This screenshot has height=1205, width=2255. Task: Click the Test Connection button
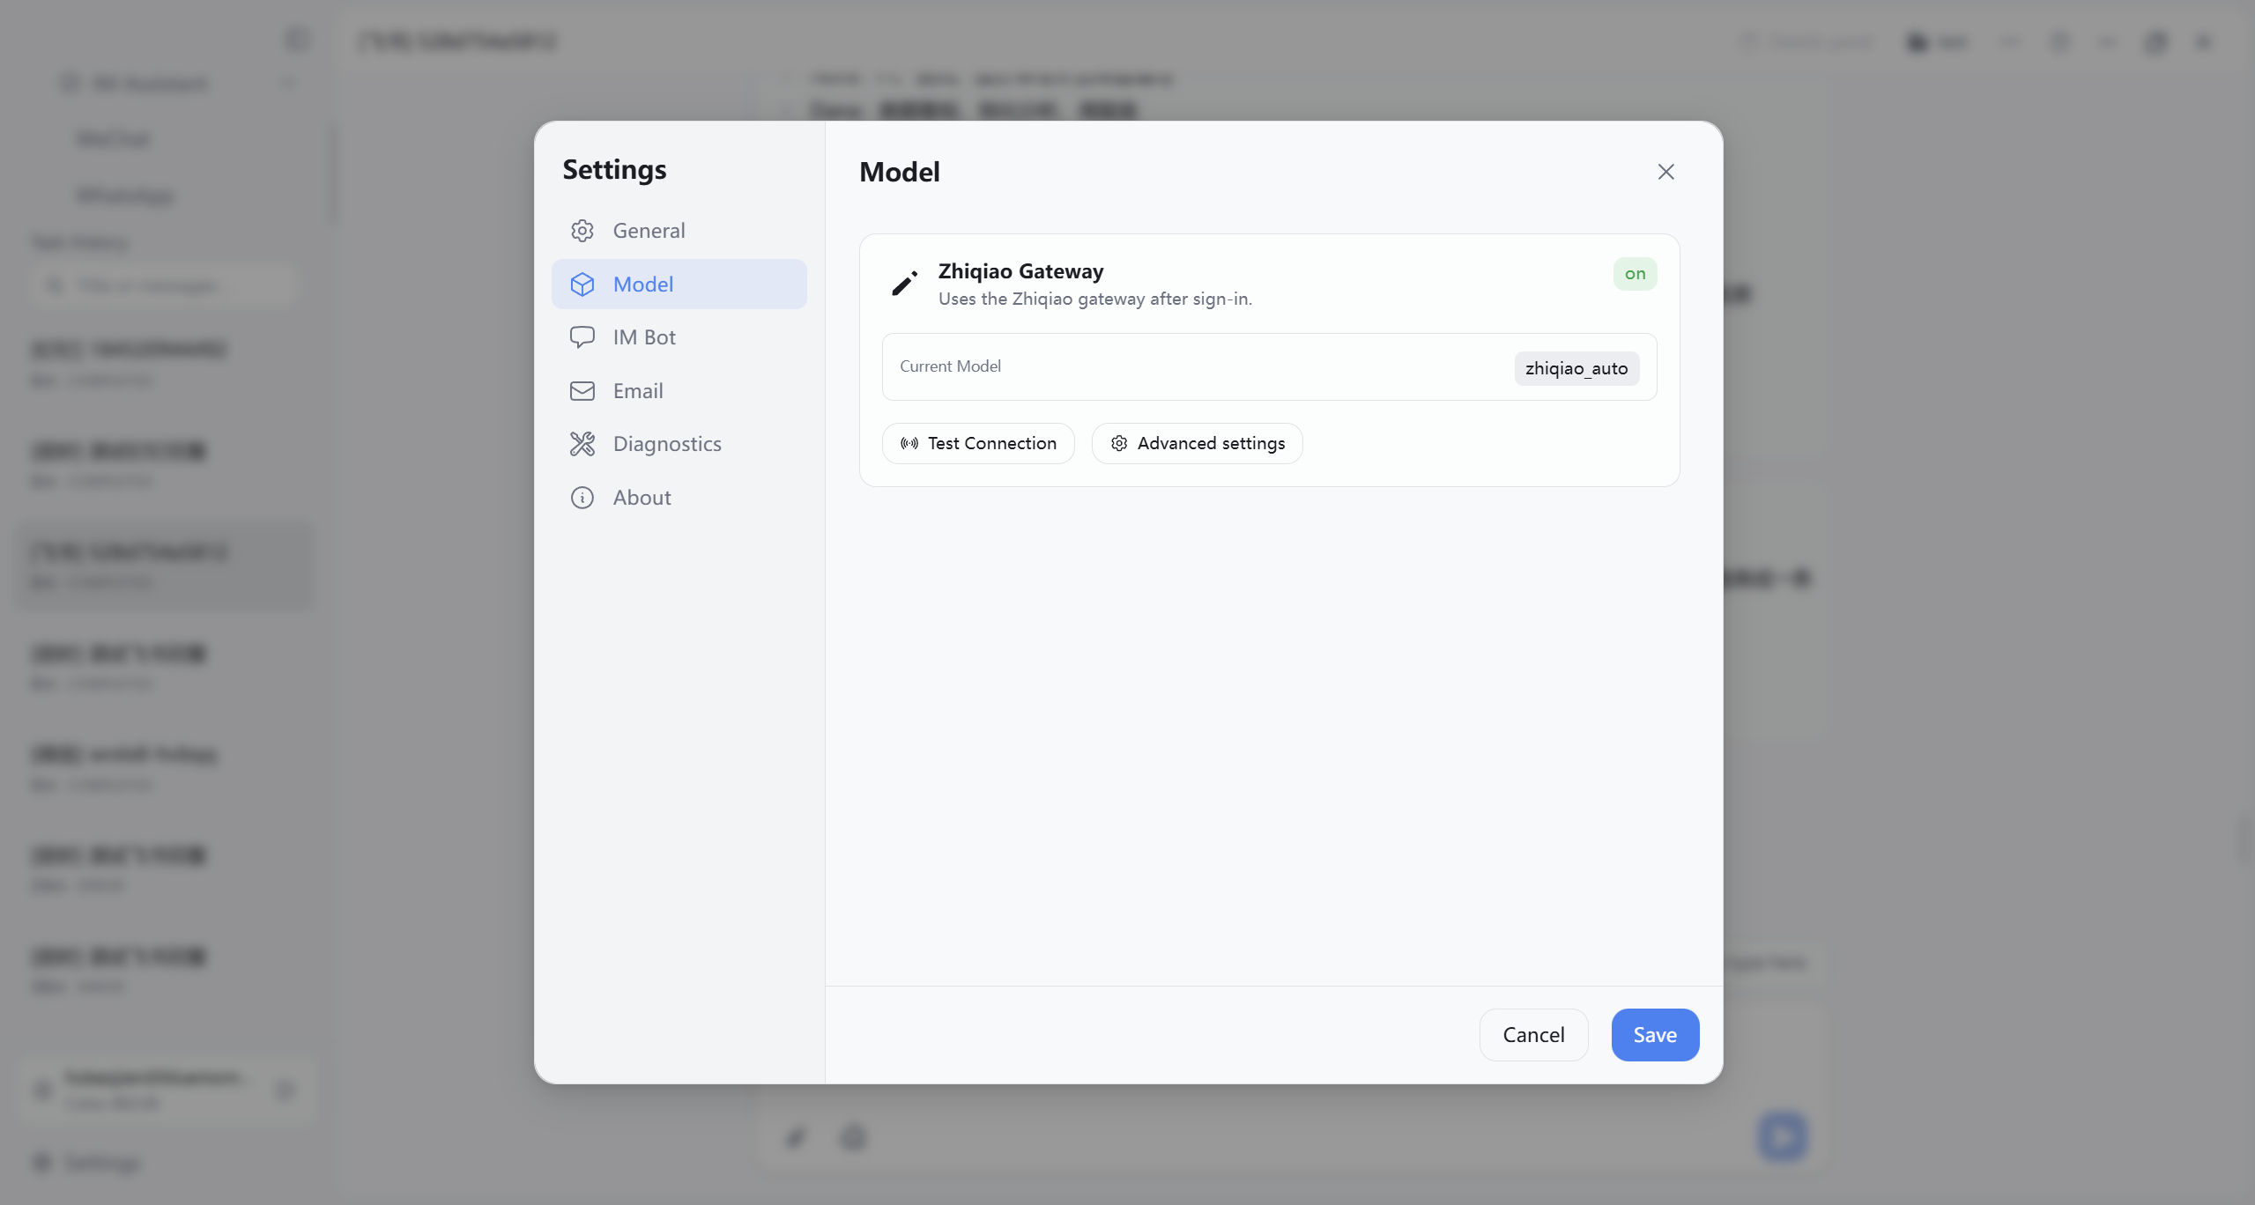pyautogui.click(x=977, y=443)
